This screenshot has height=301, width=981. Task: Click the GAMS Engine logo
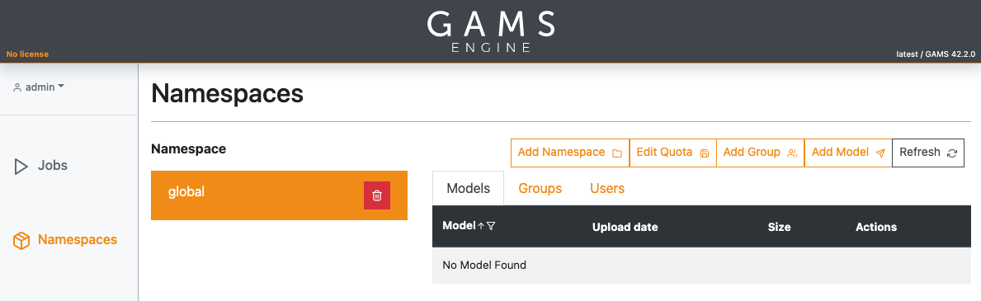(x=490, y=31)
